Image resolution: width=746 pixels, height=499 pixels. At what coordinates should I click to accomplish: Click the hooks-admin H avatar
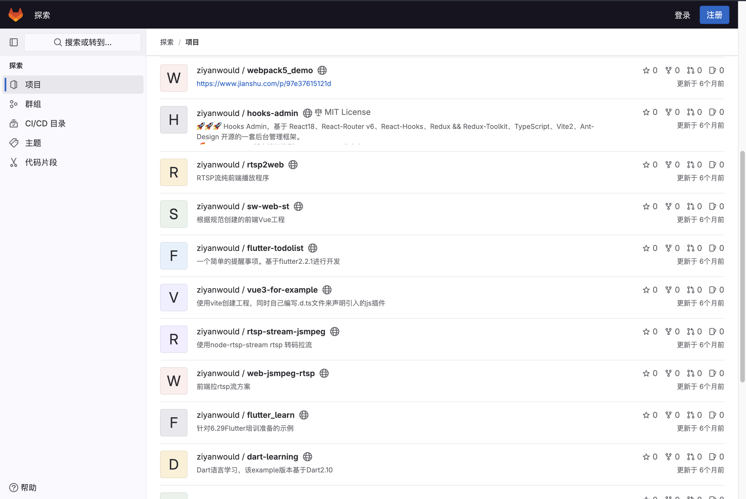click(174, 120)
